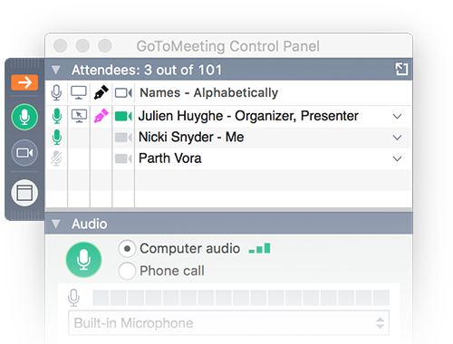Collapse the Attendees section triangle
Viewport: 453px width, 344px height.
pyautogui.click(x=55, y=70)
